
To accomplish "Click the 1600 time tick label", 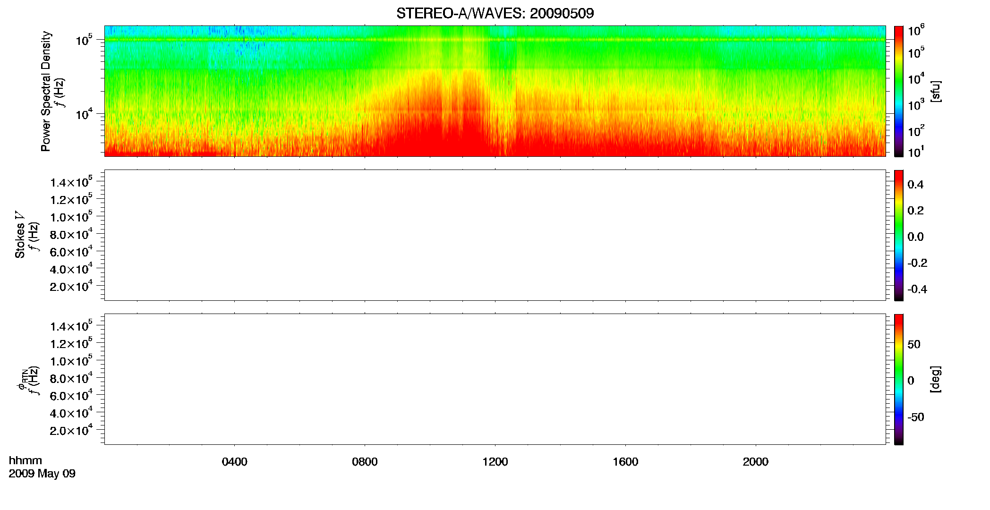I will pos(625,462).
